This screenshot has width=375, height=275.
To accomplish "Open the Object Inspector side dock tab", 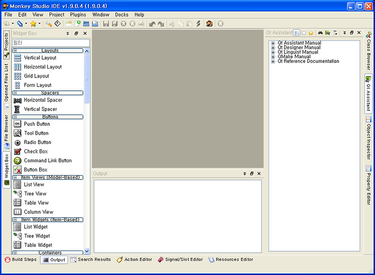I will [369, 138].
